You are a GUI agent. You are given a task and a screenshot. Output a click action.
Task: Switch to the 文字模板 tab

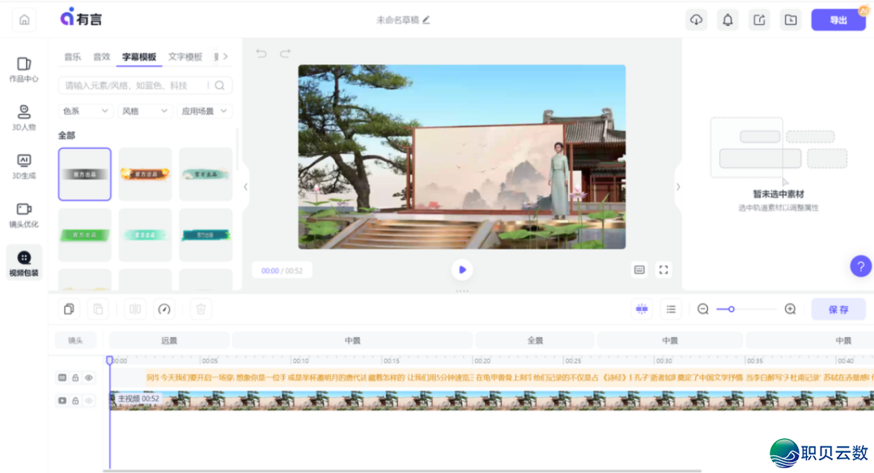pos(188,57)
